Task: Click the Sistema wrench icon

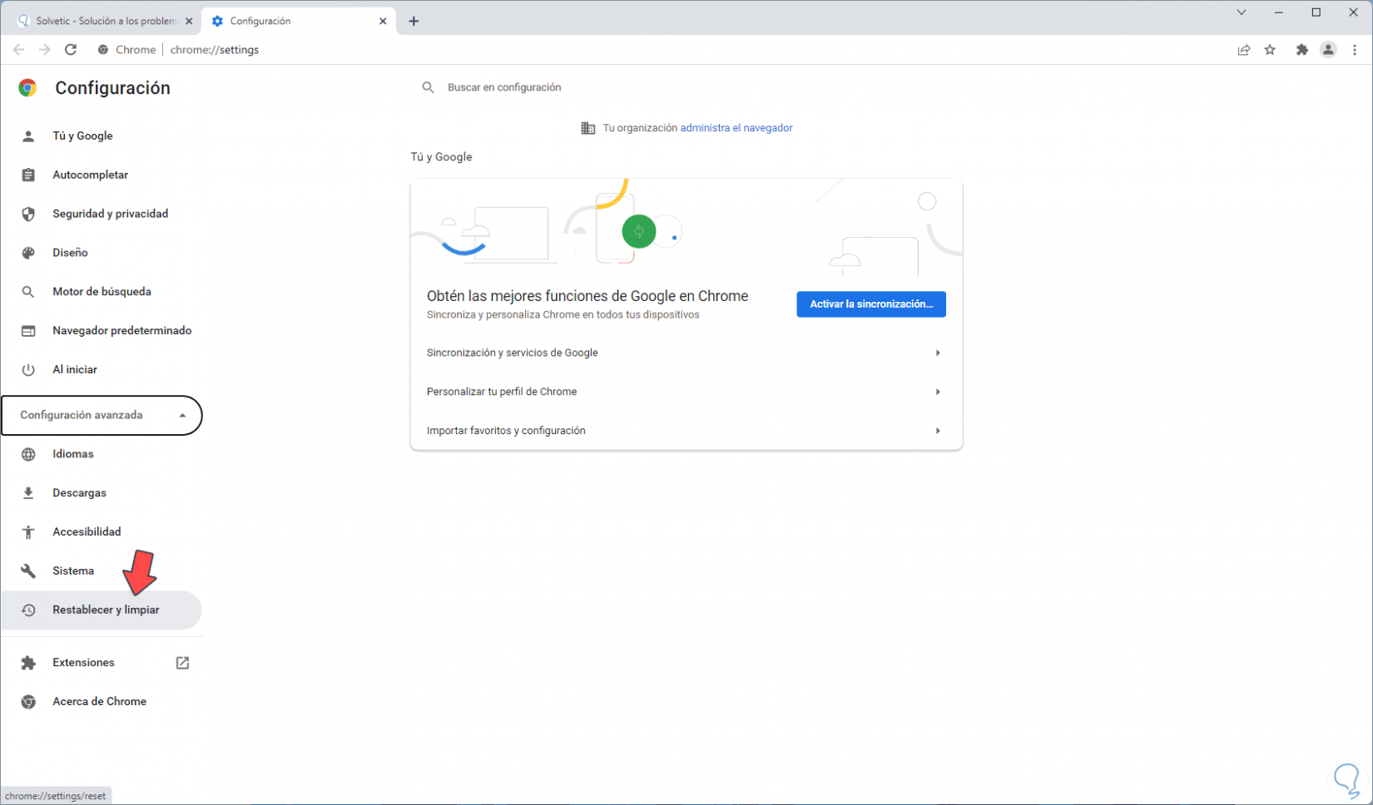Action: (x=28, y=571)
